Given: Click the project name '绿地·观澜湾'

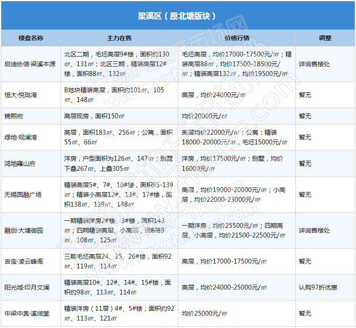Looking at the screenshot, I should tap(21, 137).
